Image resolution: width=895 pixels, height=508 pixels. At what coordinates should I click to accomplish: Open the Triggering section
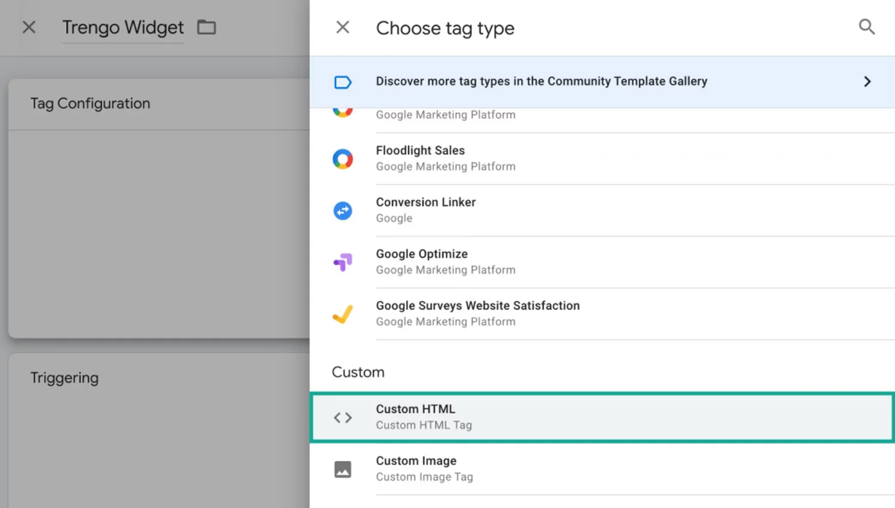(64, 377)
